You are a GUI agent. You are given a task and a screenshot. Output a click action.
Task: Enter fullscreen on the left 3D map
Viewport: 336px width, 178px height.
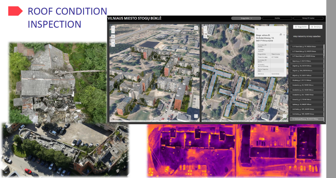pyautogui.click(x=196, y=116)
